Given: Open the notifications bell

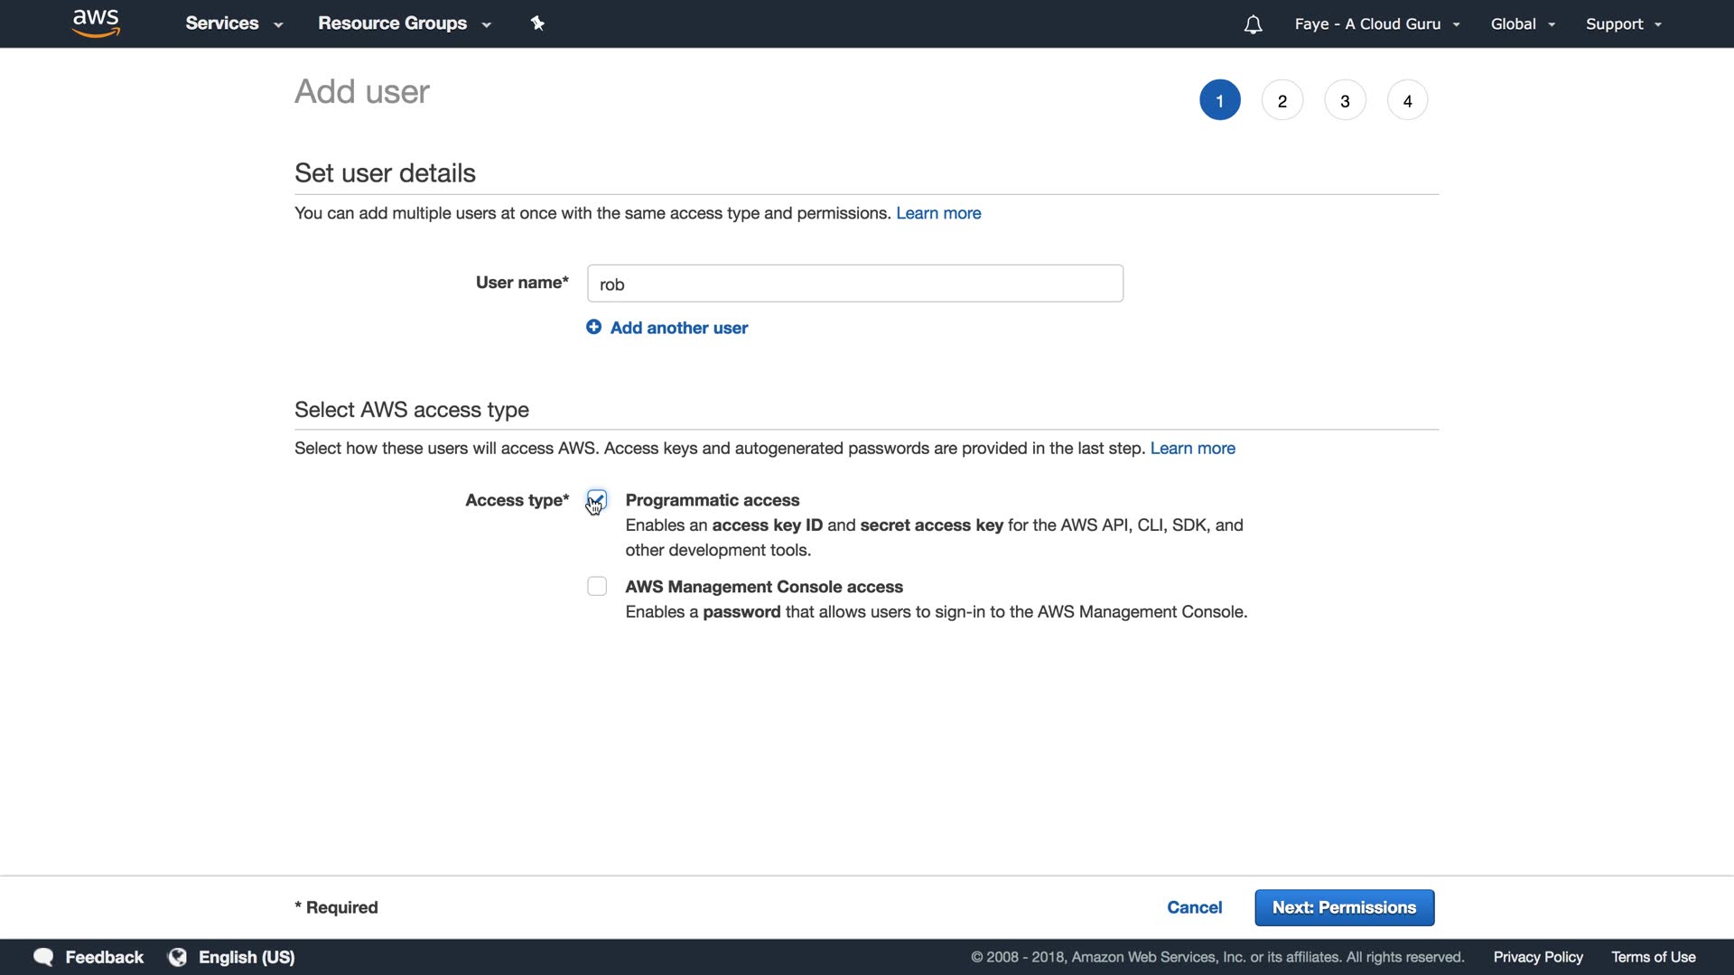Looking at the screenshot, I should tap(1253, 24).
